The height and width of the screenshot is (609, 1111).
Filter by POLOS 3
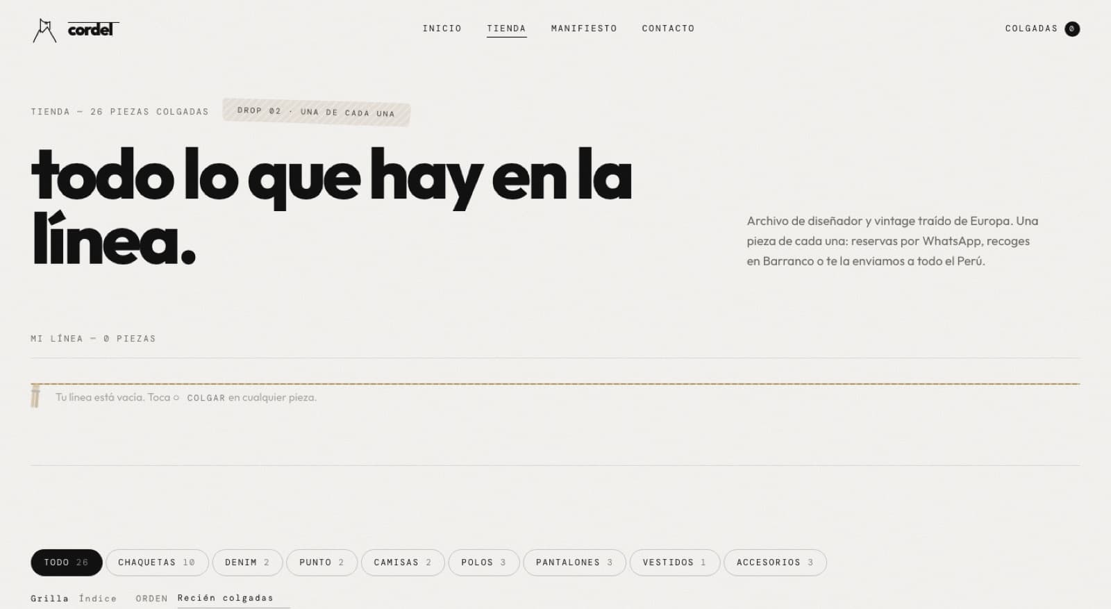(x=484, y=562)
